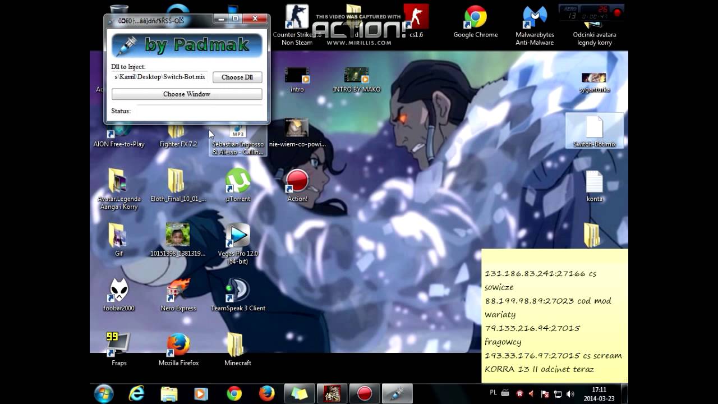
Task: Click sticky note line '79.133.216.94:27015'
Action: click(532, 328)
